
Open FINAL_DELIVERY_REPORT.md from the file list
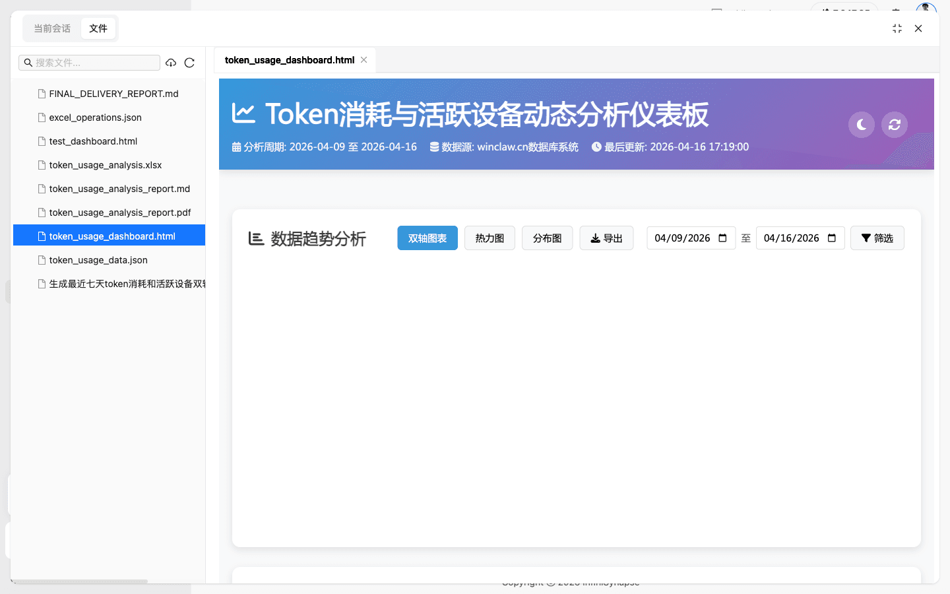tap(113, 94)
